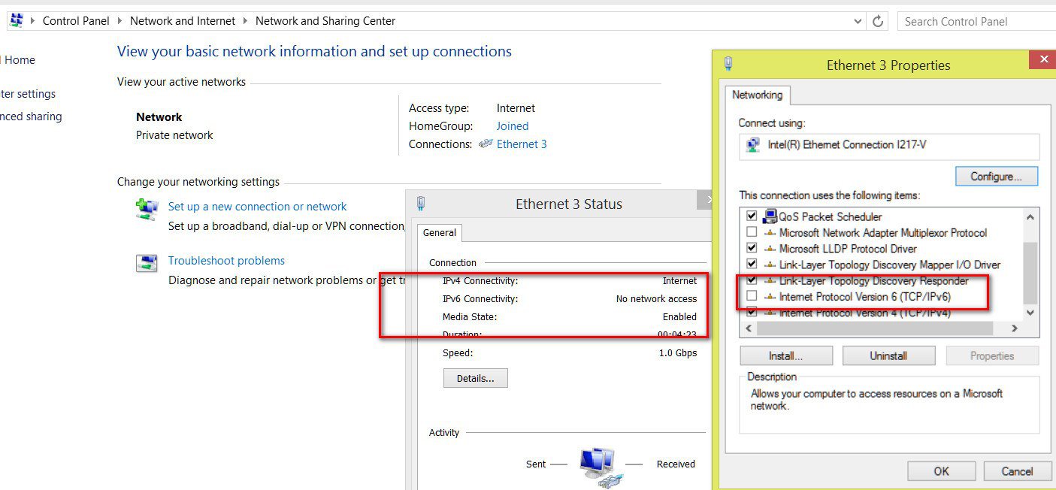Click the Ethernet 3 Status title bar icon

pos(421,204)
